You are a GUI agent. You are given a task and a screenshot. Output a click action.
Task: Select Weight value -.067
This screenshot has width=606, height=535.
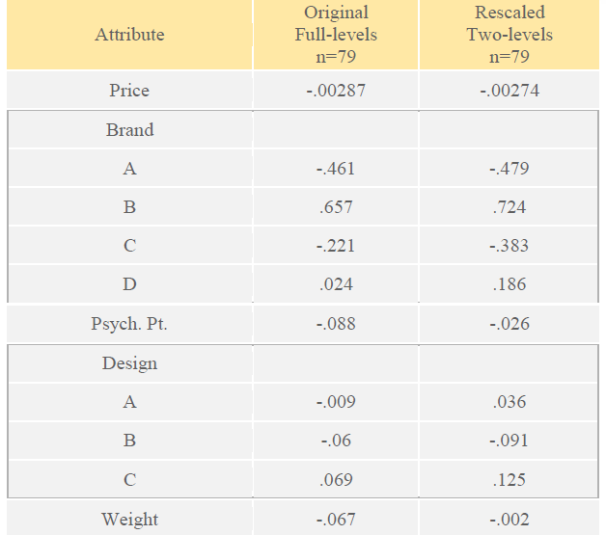pos(336,520)
